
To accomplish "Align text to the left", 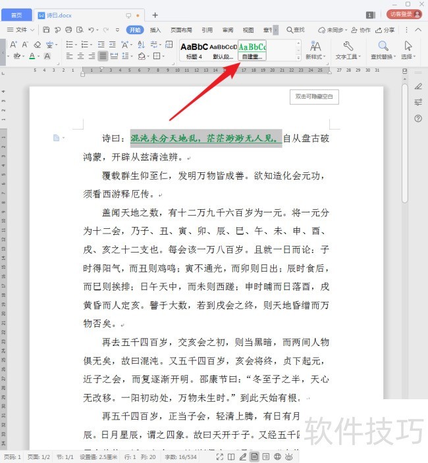I will click(x=69, y=56).
